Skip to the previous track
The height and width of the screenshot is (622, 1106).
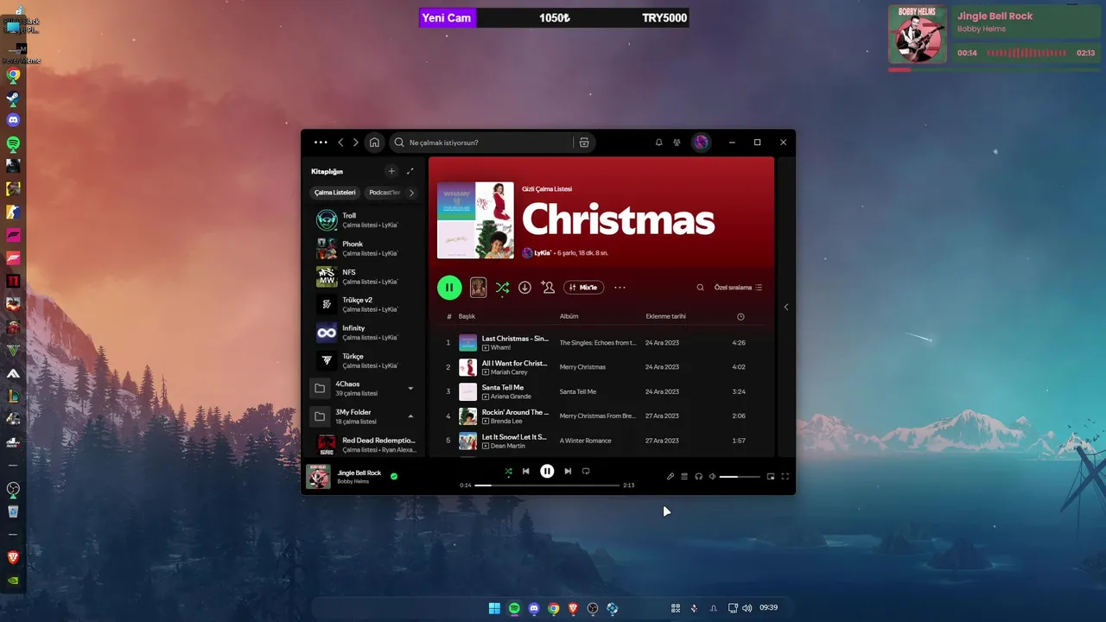pos(525,472)
